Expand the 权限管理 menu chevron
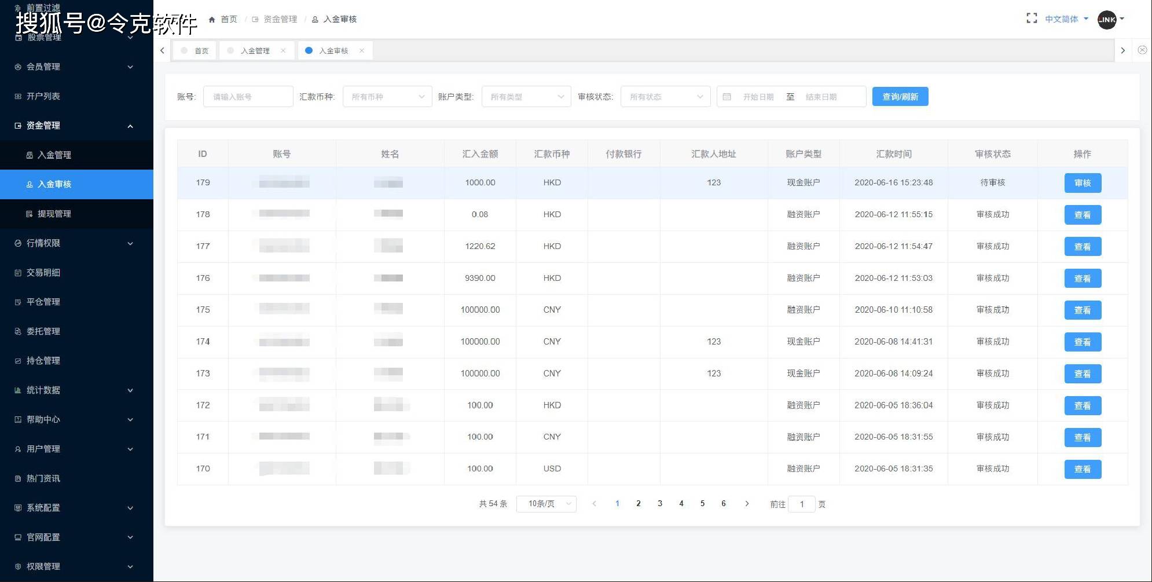This screenshot has height=582, width=1152. point(130,567)
